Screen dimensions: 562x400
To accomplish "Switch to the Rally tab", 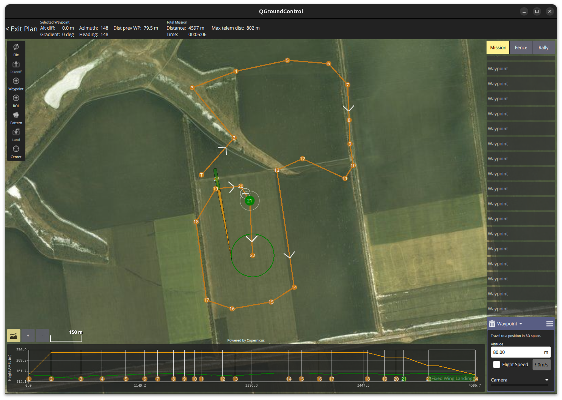I will coord(543,47).
